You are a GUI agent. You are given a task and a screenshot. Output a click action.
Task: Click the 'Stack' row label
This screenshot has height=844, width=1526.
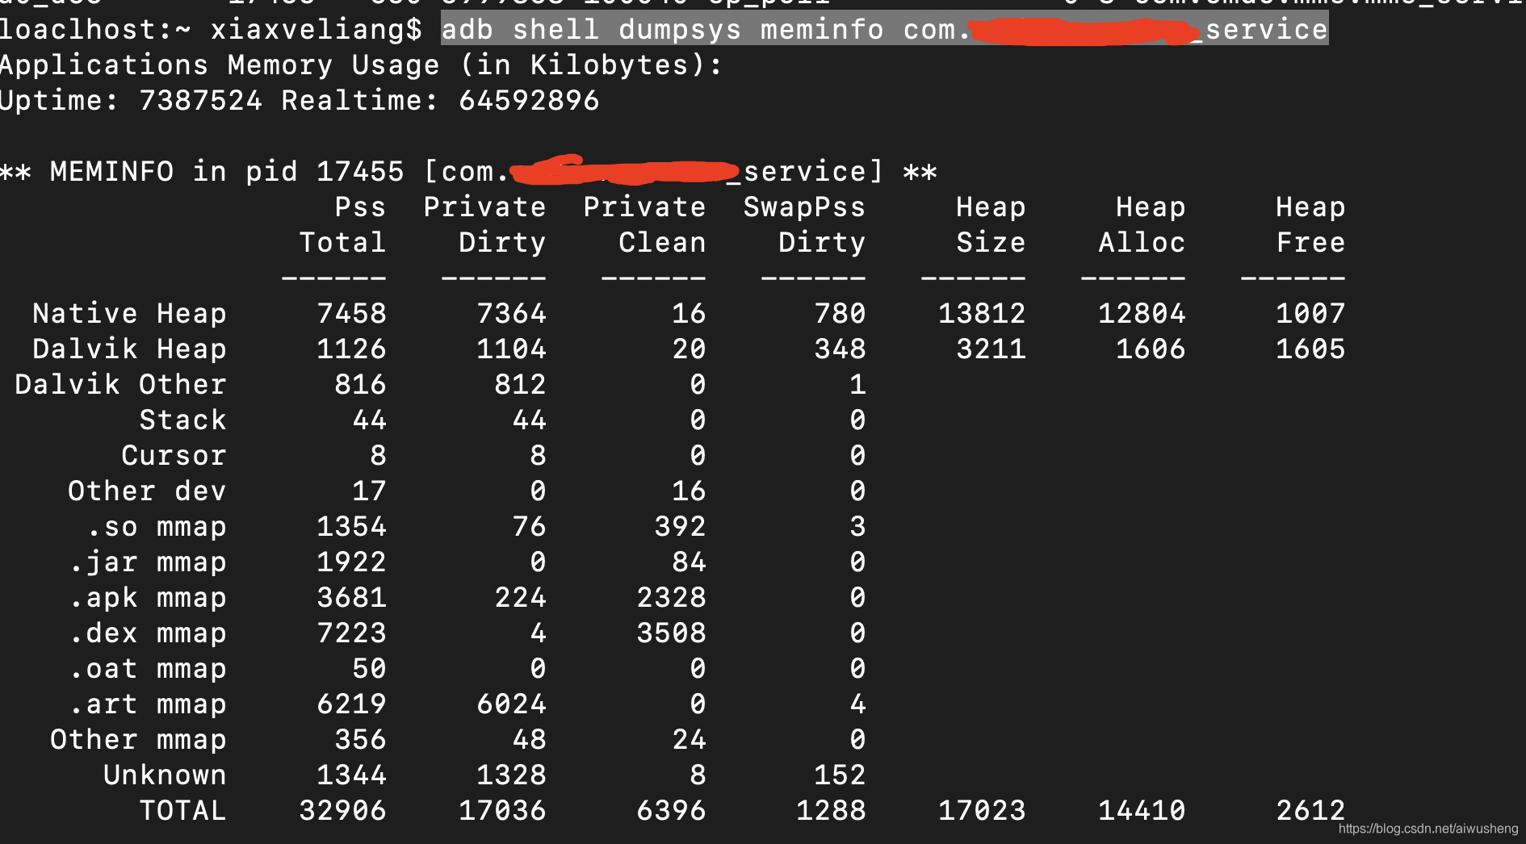(183, 420)
